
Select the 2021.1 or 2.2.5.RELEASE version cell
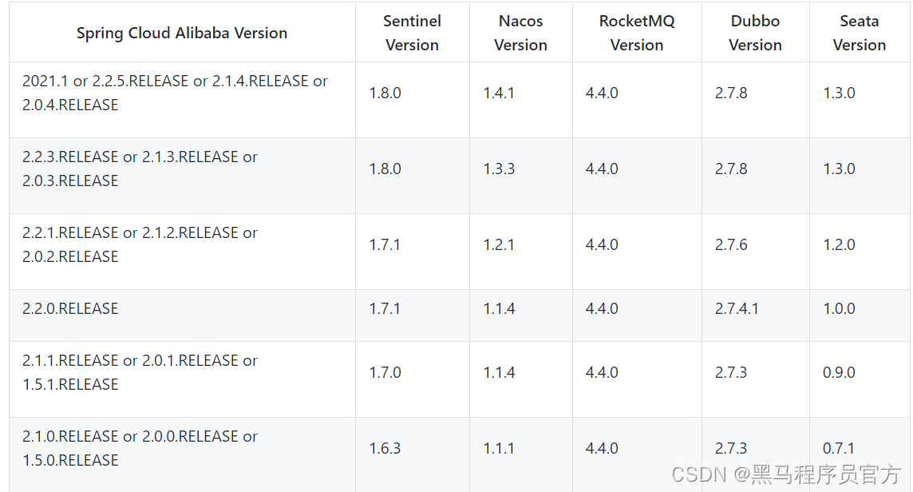[175, 93]
